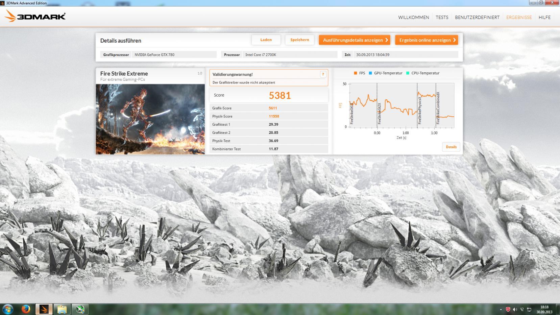Show hidden tray icons arrow
Image resolution: width=560 pixels, height=315 pixels.
(x=501, y=309)
